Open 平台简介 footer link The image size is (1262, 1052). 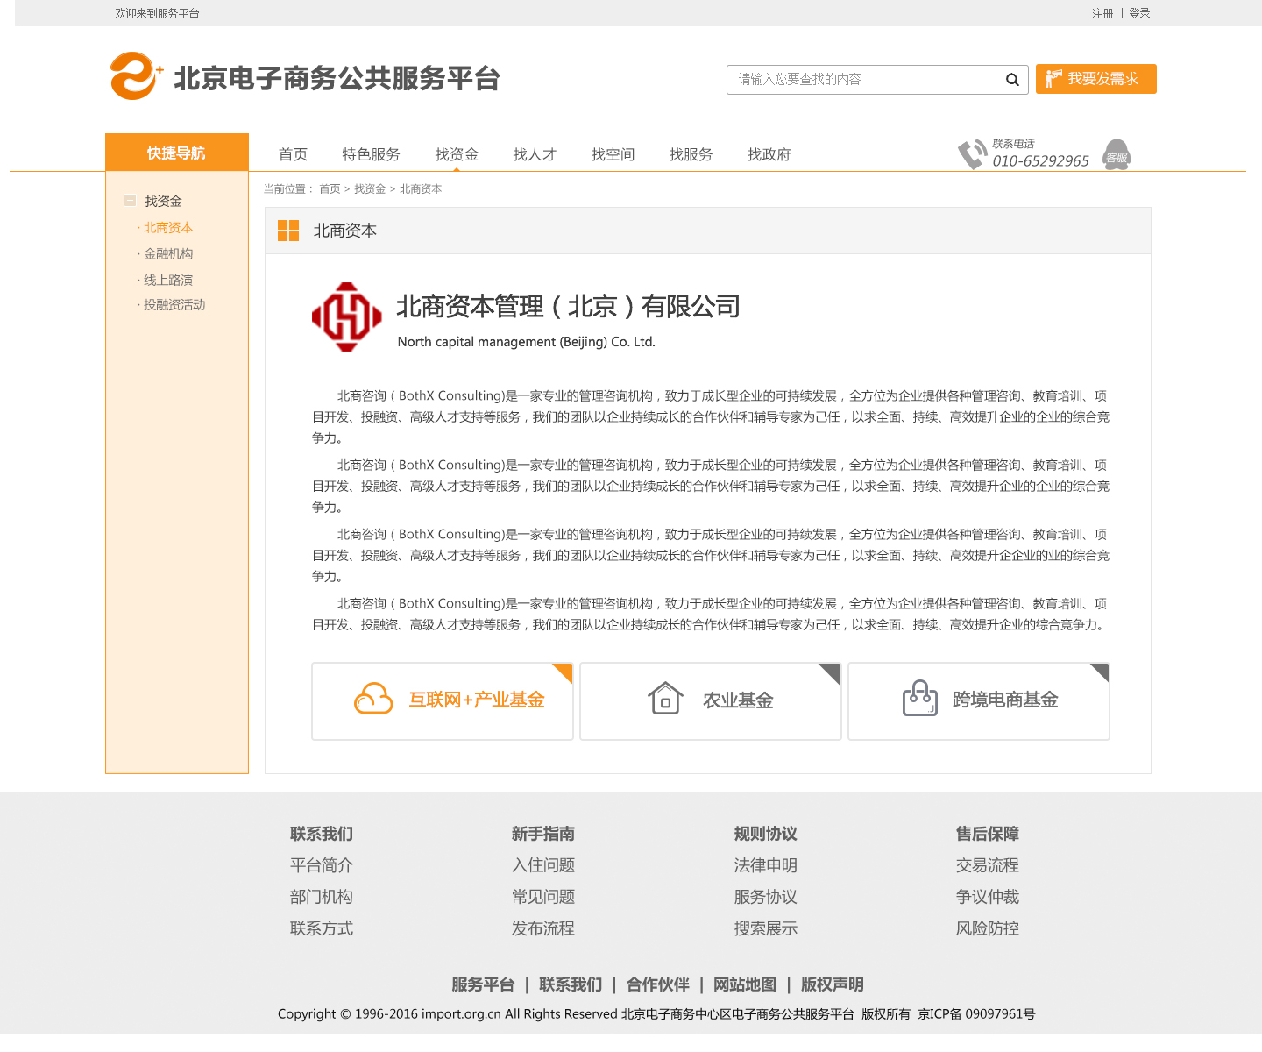coord(322,865)
